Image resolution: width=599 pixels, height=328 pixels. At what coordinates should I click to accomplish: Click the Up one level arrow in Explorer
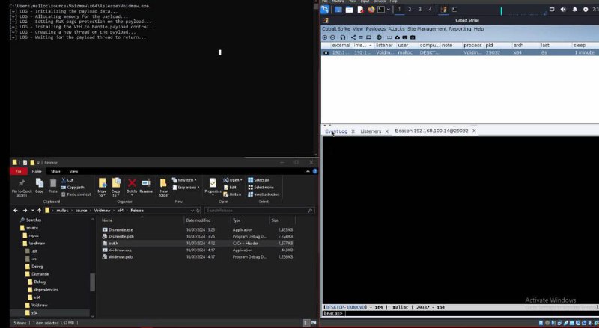point(40,211)
